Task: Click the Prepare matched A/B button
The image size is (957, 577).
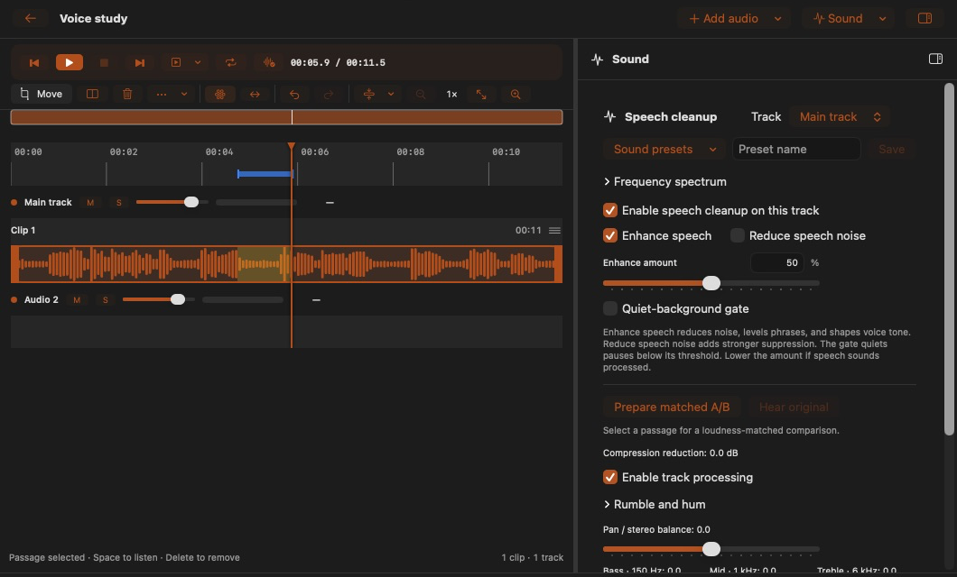Action: point(672,407)
